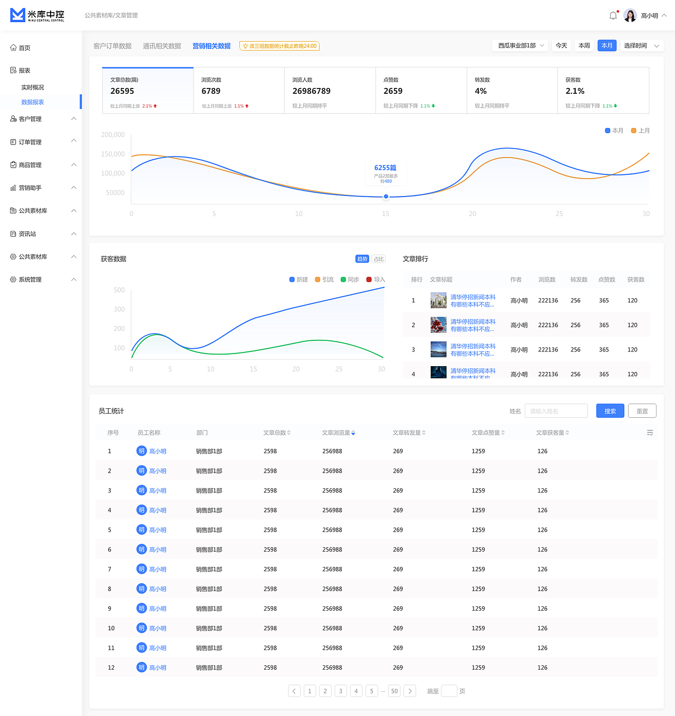Click the 报表 sidebar icon
The width and height of the screenshot is (675, 716).
(x=13, y=71)
